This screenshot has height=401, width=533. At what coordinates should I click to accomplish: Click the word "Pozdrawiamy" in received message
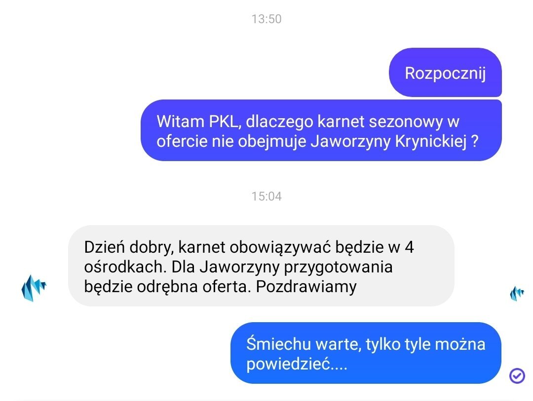pos(306,286)
